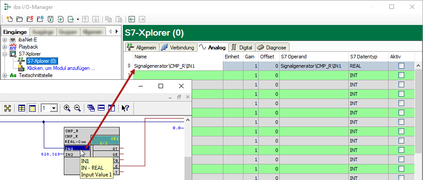Check the Aktiv checkbox in row 2
Image resolution: width=423 pixels, height=180 pixels.
(x=401, y=85)
